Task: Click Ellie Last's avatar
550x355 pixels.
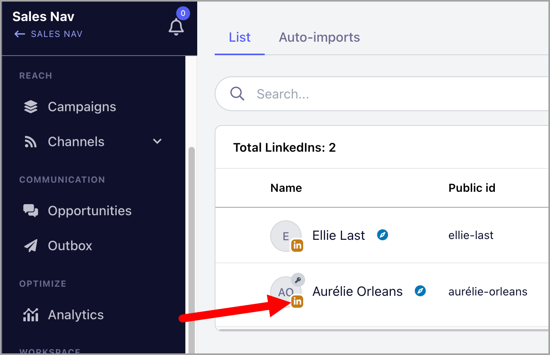Action: click(286, 236)
